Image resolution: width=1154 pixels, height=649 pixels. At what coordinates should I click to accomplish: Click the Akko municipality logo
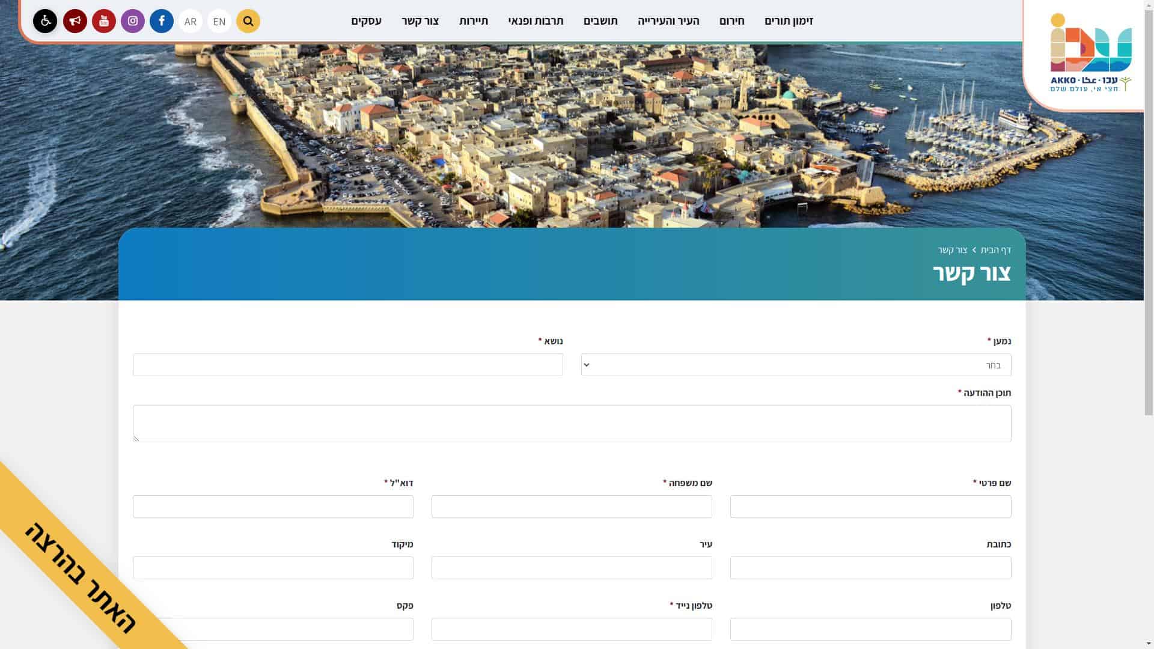tap(1091, 53)
